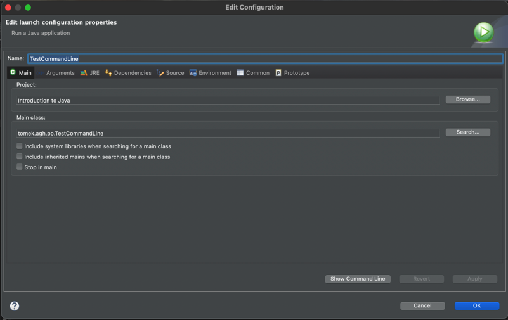The width and height of the screenshot is (508, 320).
Task: Open help via the question mark icon
Action: tap(15, 306)
